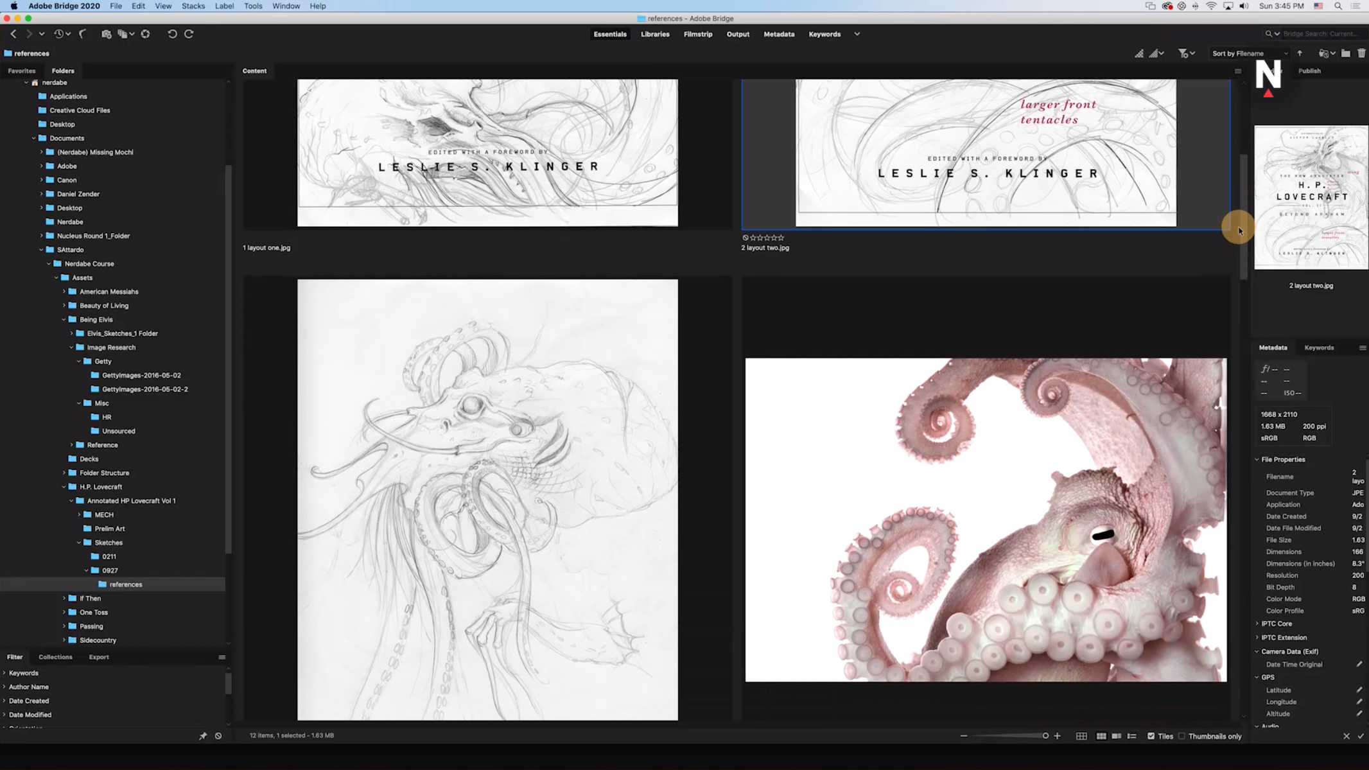Open in Camera Raw icon
1369x770 pixels.
[x=146, y=34]
